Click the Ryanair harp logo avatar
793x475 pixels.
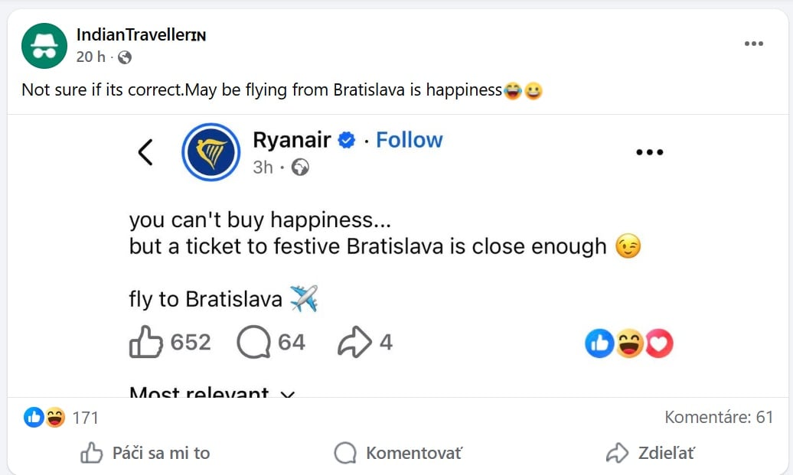210,152
